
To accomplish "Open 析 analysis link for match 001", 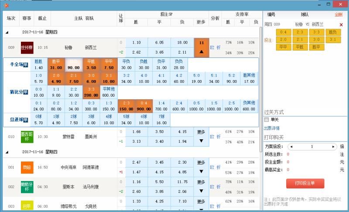I will [x=219, y=168].
